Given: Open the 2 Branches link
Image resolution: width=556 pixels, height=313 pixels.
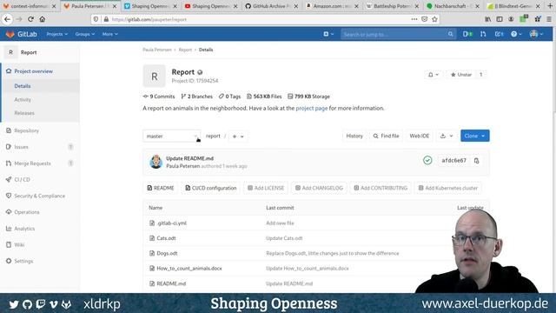Looking at the screenshot, I should [197, 97].
